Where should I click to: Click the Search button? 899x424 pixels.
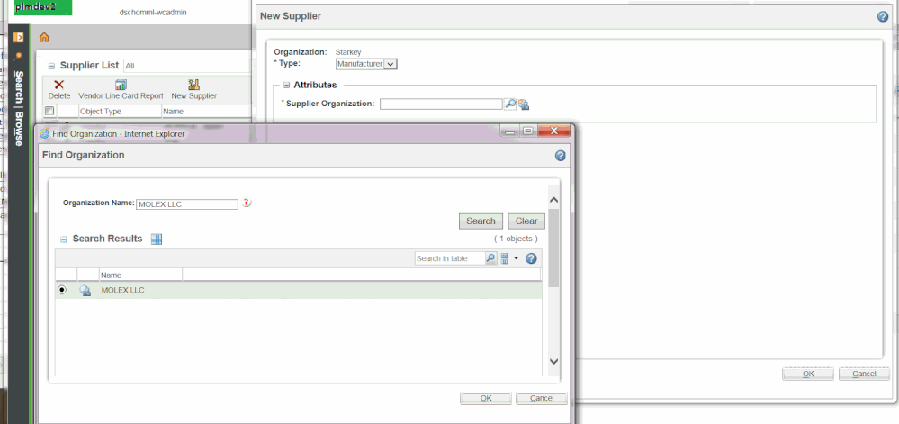[x=481, y=221]
